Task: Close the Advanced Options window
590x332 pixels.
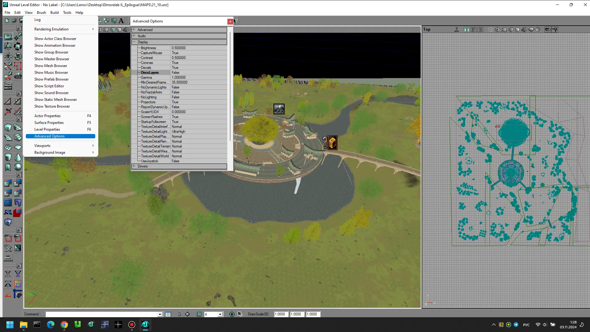Action: [230, 22]
